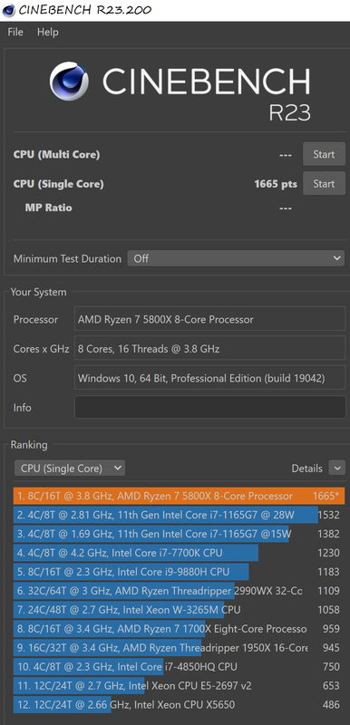This screenshot has width=350, height=725.
Task: Select the Threadripper 1950X ranking row
Action: 179,648
